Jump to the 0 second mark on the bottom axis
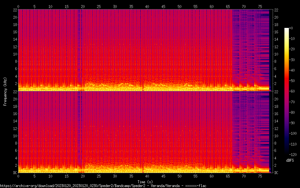300x188 pixels. 18,176
